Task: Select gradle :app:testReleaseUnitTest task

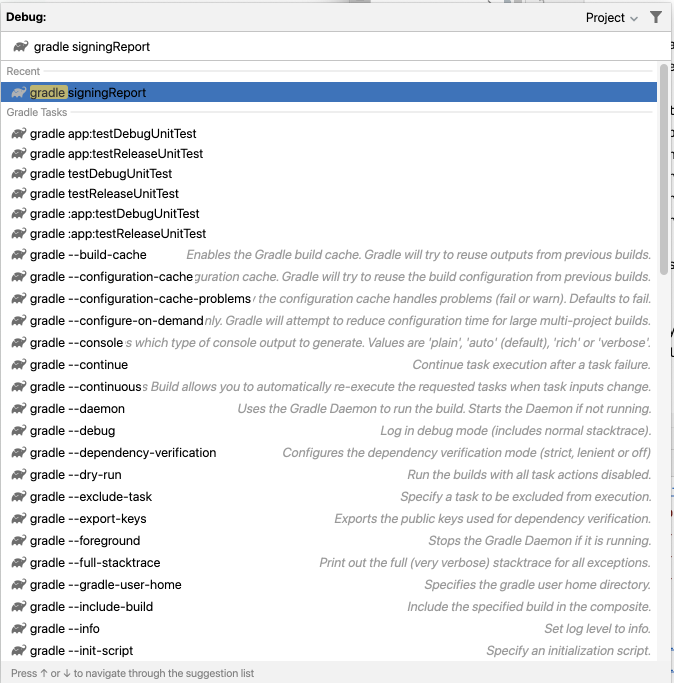Action: click(x=329, y=233)
